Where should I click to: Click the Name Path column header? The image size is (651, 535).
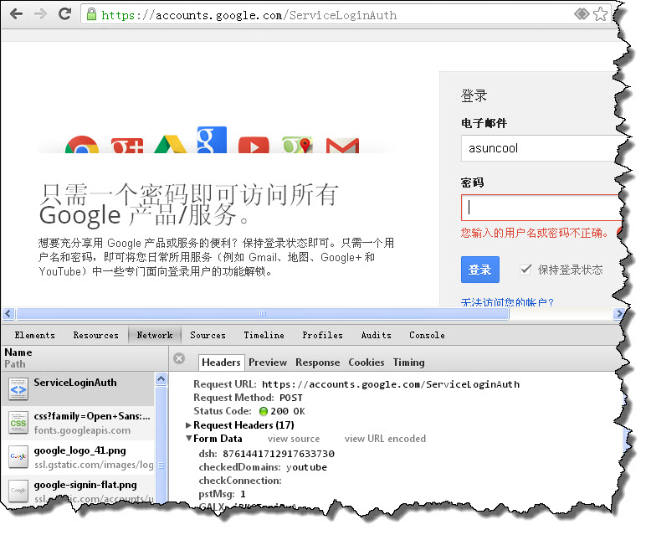85,358
